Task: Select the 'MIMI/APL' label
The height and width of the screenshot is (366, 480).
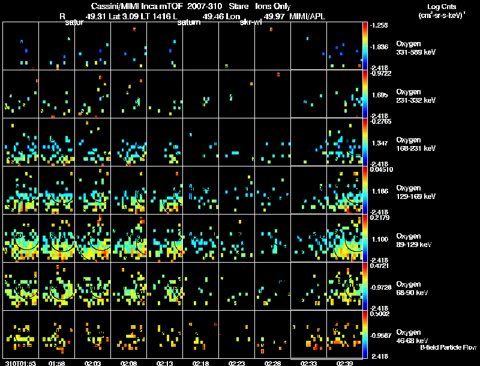Action: coord(307,17)
